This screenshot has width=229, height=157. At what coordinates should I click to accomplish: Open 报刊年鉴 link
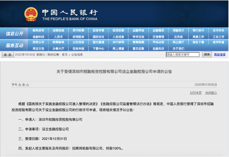pyautogui.click(x=218, y=42)
